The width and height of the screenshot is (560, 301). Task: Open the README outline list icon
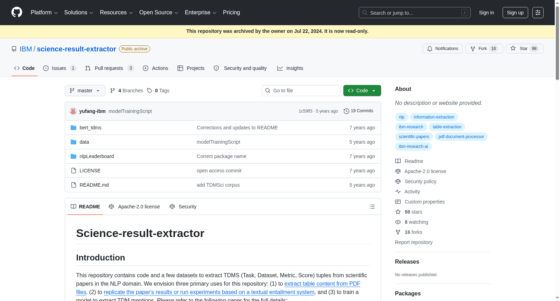[x=372, y=207]
